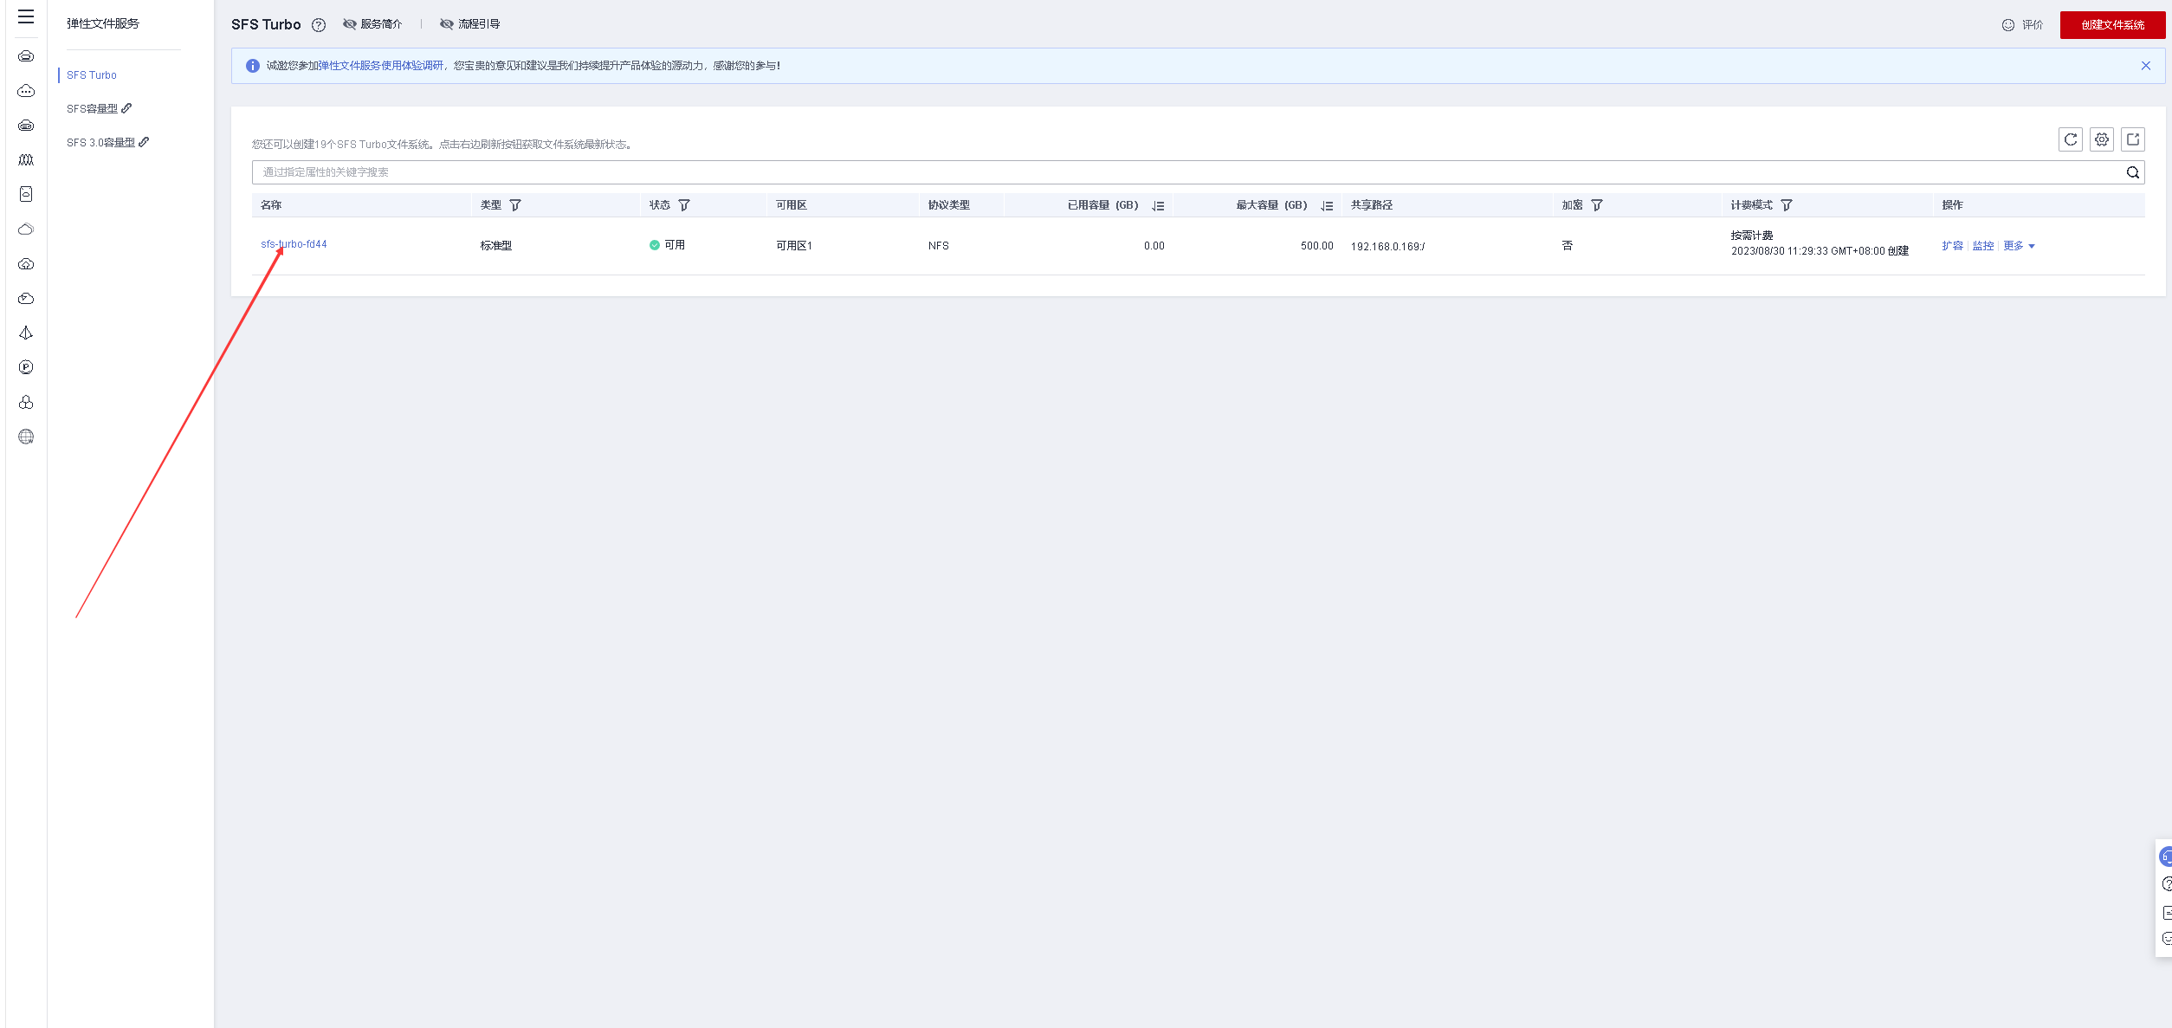This screenshot has height=1028, width=2172.
Task: Open the hamburger menu icon
Action: click(x=26, y=16)
